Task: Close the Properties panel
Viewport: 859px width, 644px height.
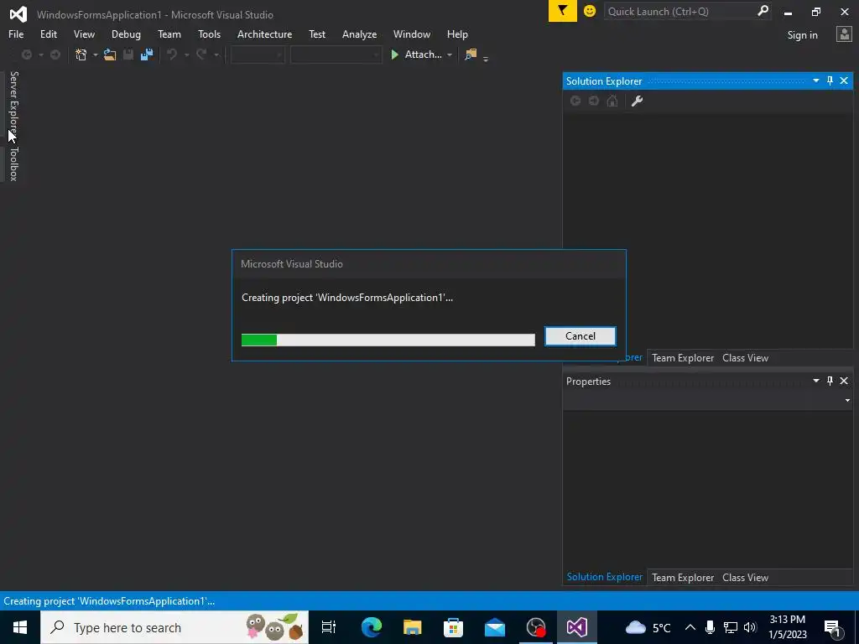Action: tap(844, 381)
